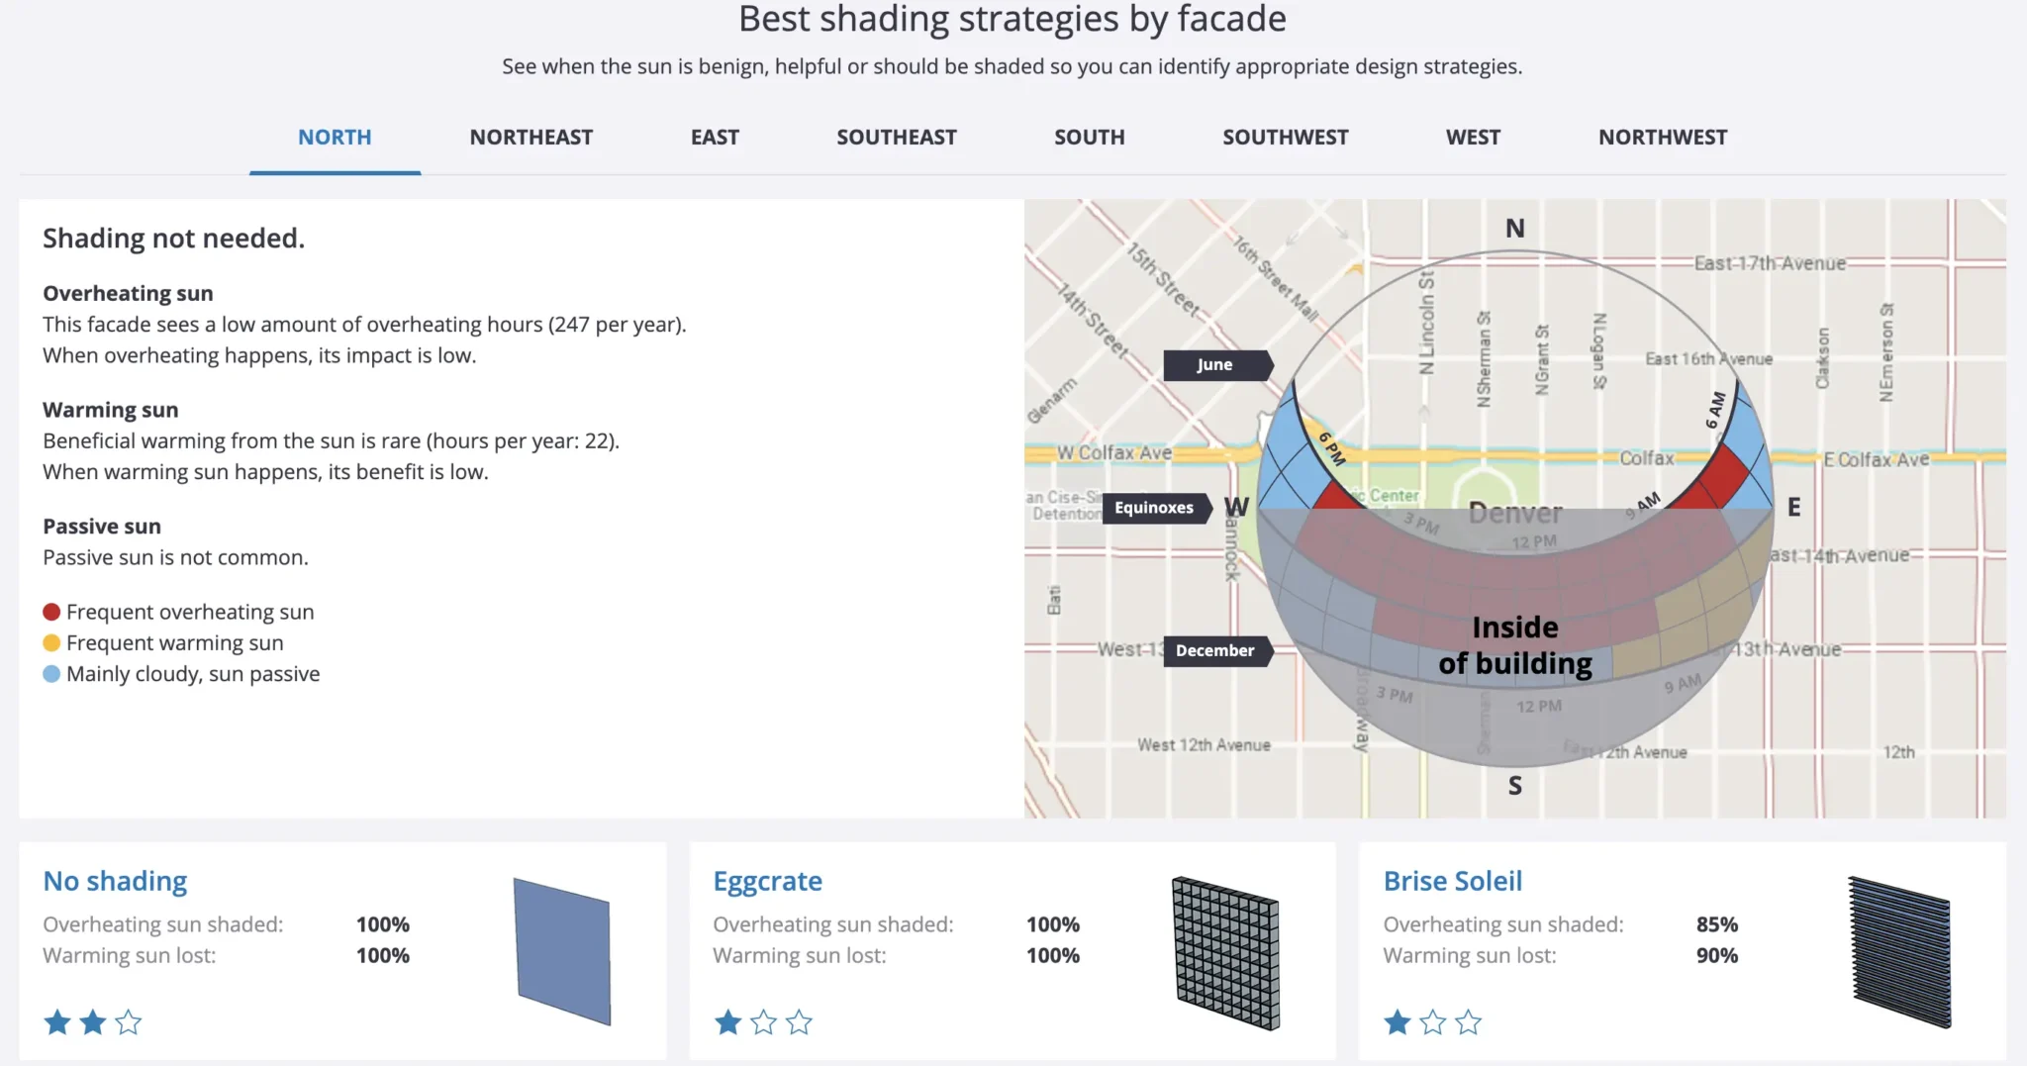Viewport: 2027px width, 1066px height.
Task: Click the first star under No shading
Action: (x=57, y=1021)
